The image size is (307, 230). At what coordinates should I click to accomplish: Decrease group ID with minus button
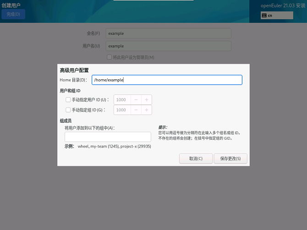tap(136, 110)
